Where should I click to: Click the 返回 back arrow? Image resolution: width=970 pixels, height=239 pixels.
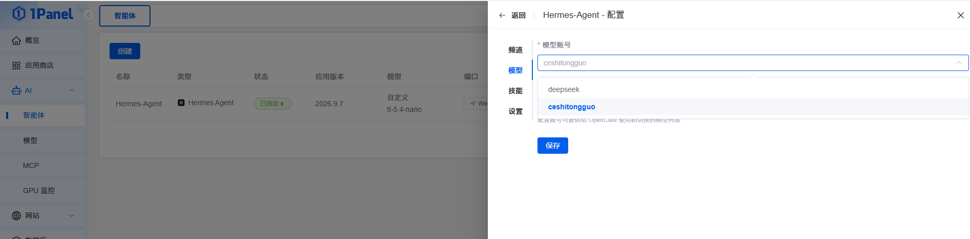[x=502, y=15]
